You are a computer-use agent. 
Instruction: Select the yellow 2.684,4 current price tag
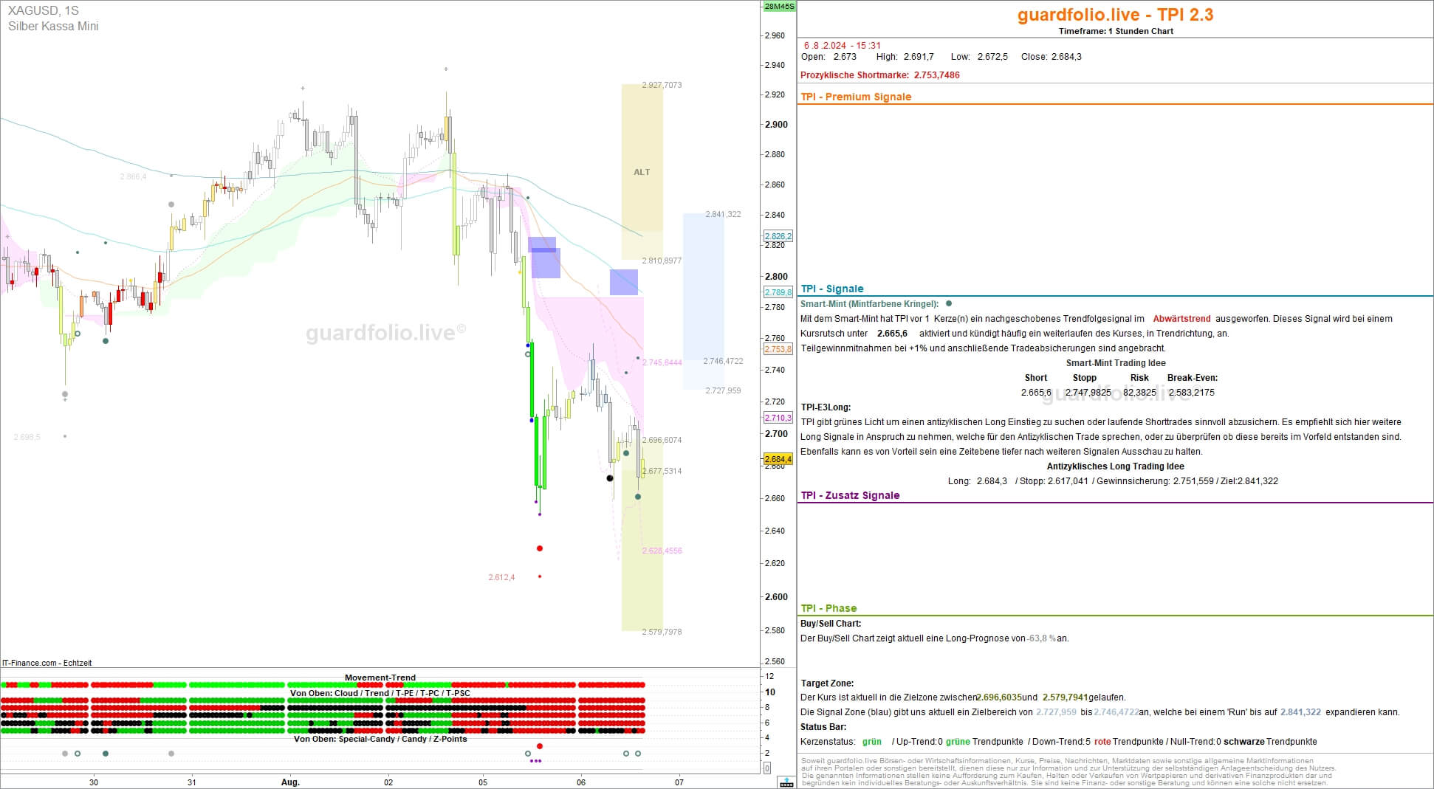778,459
